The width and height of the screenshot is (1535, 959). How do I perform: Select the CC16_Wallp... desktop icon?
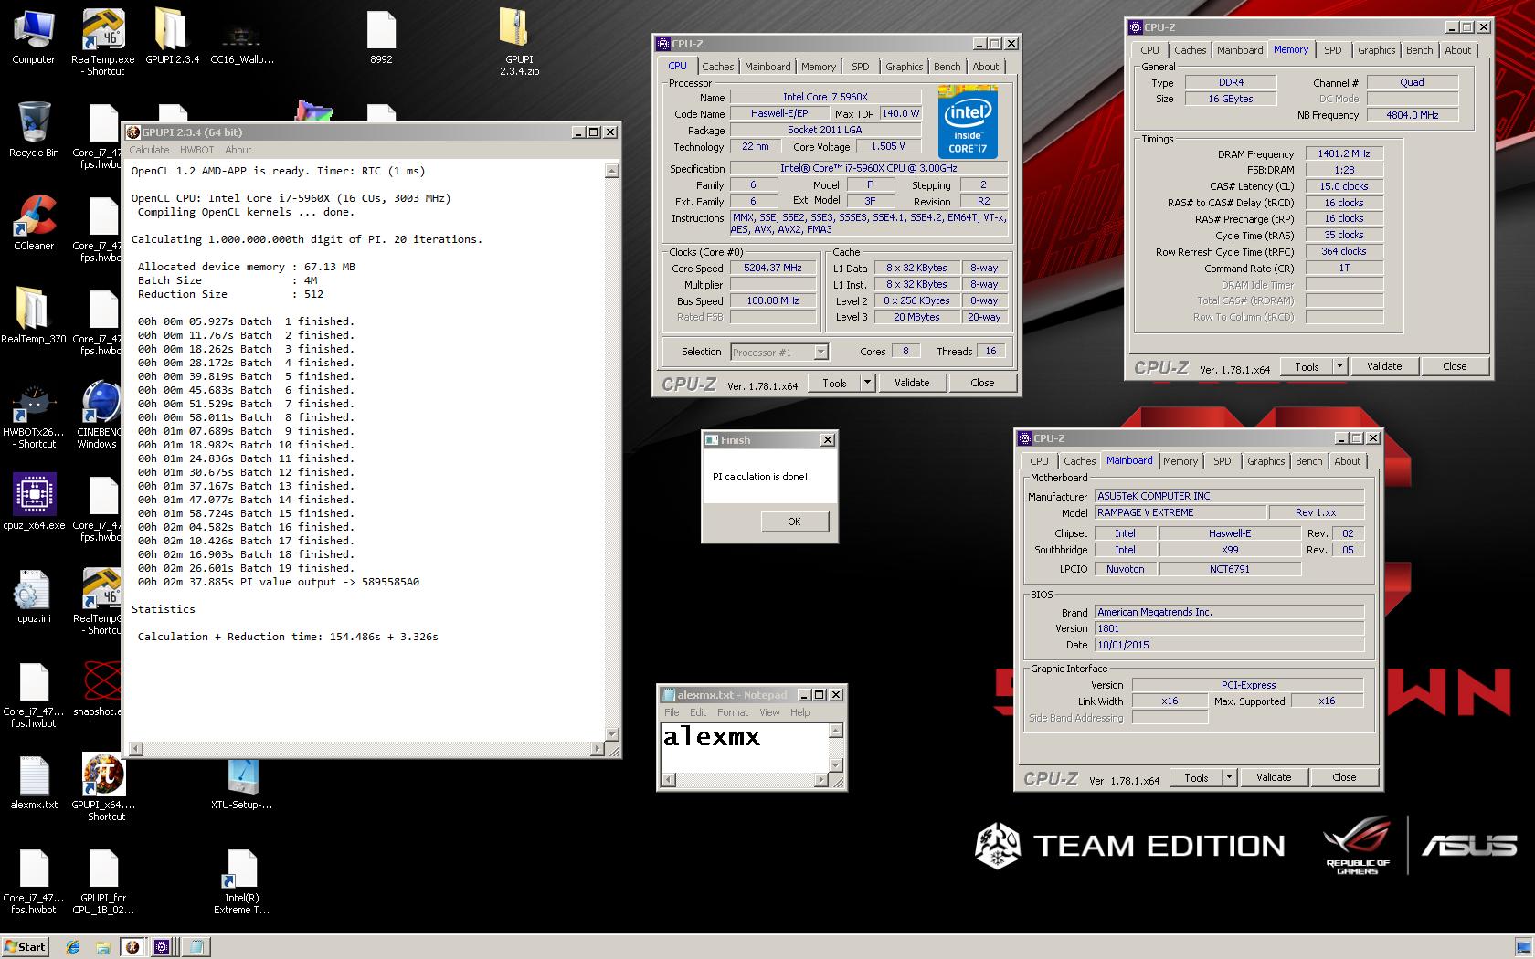[x=241, y=37]
